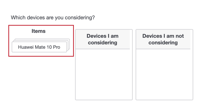Viewport: 215px width, 107px height.
Task: Click the red border of the Items panel
Action: 9,40
